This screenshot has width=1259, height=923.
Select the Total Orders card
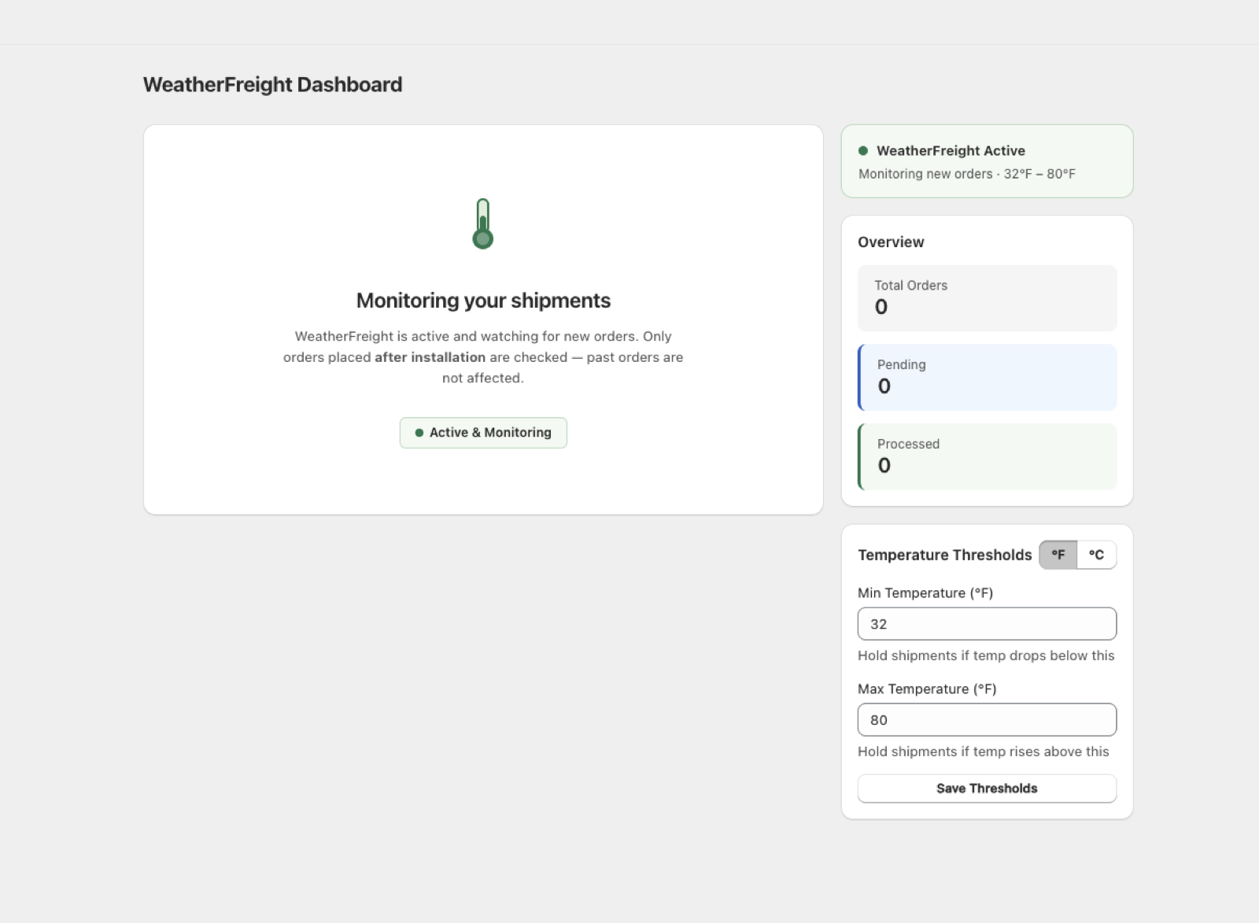tap(987, 298)
